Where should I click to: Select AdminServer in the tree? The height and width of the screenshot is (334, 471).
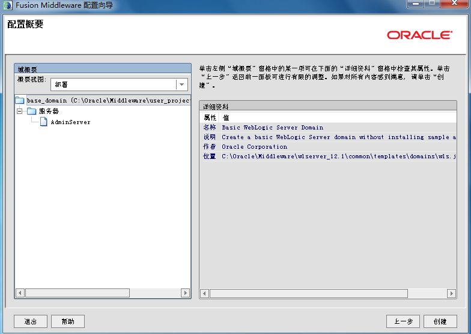point(71,122)
